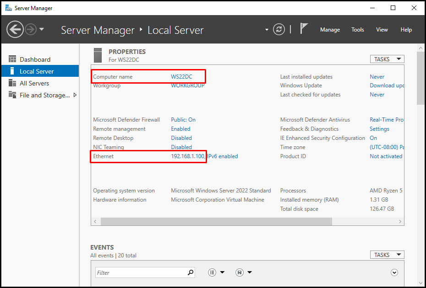Image resolution: width=426 pixels, height=288 pixels.
Task: Select the 126.47 GB disk space value
Action: click(x=382, y=209)
